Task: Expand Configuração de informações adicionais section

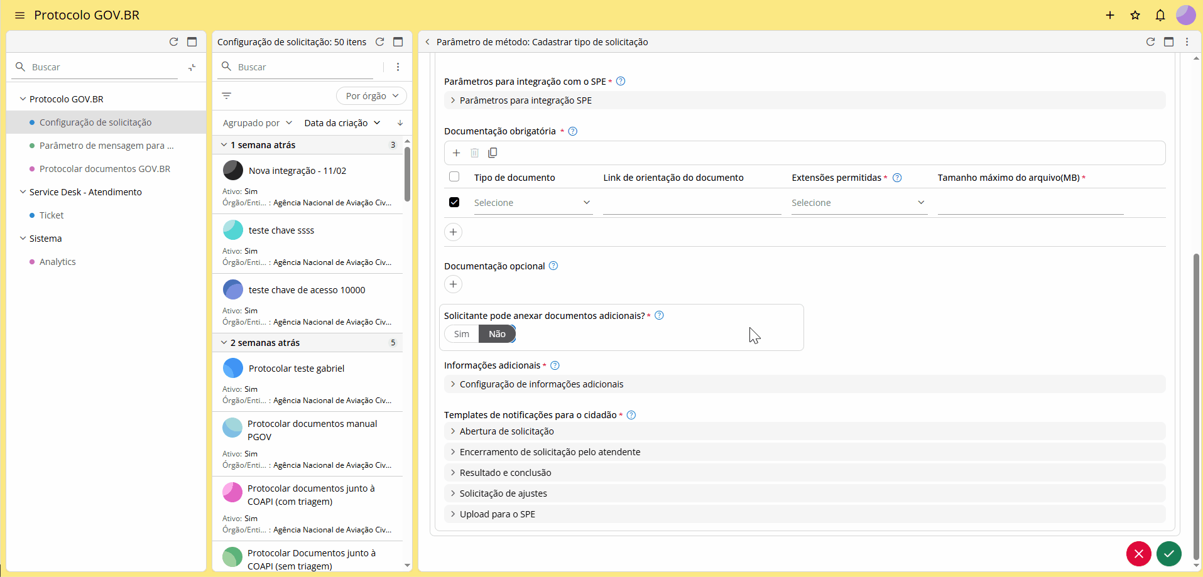Action: [x=805, y=384]
